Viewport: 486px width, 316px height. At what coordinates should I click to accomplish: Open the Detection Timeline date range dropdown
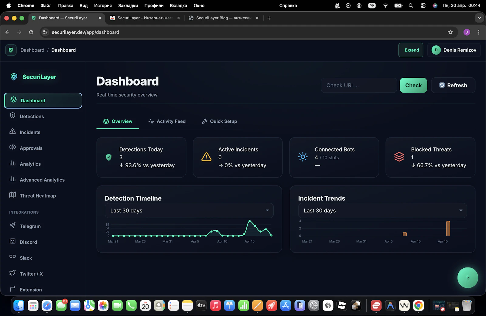click(189, 210)
